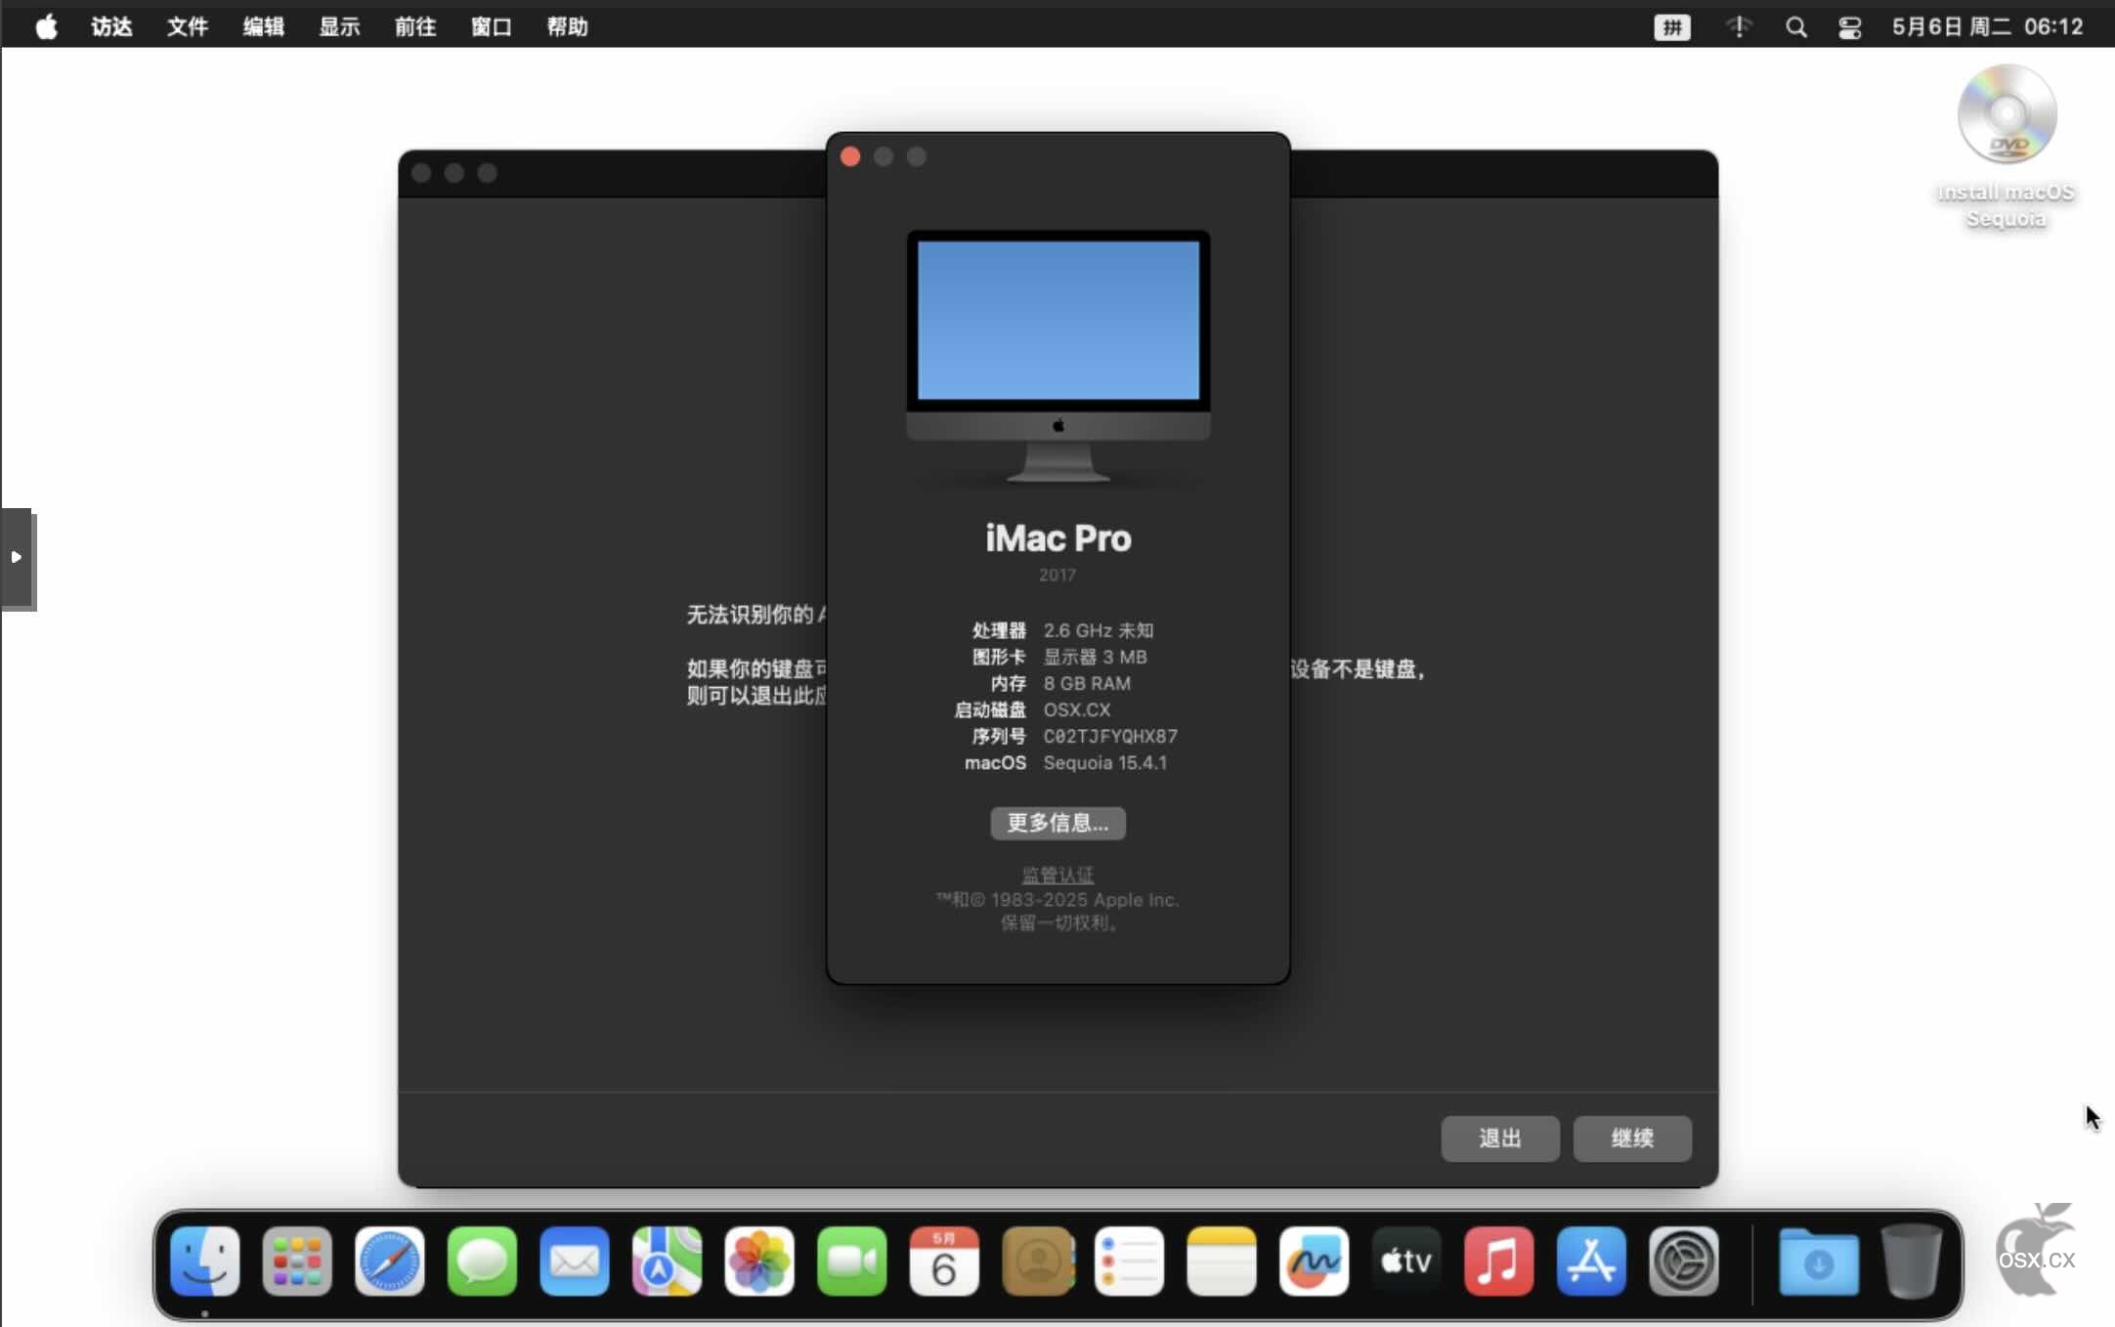Click the startup disk name OSX.CX
This screenshot has width=2115, height=1327.
[1077, 709]
